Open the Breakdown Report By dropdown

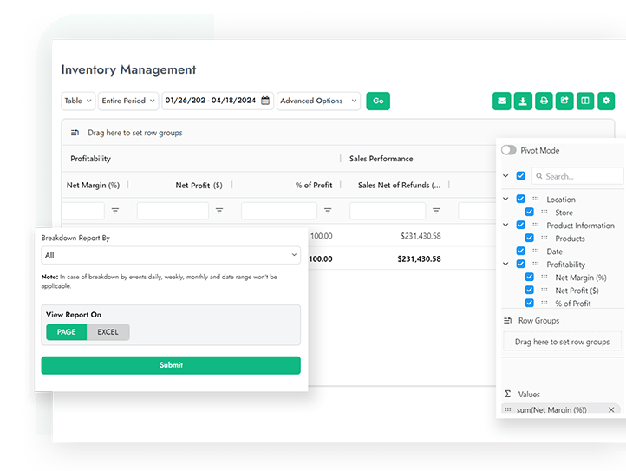171,255
